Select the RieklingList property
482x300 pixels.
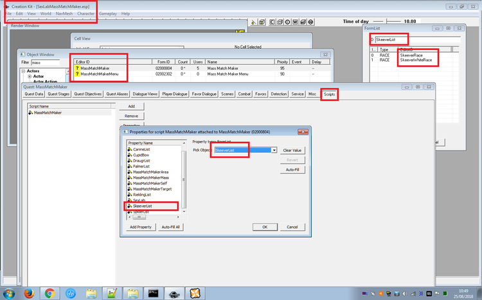coord(142,195)
